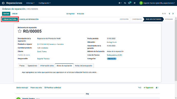Open the followers person icon
Image resolution: width=177 pixels, height=99 pixels.
(157, 88)
